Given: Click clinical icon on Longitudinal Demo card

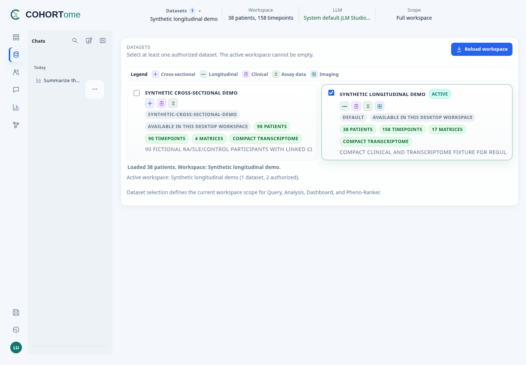Looking at the screenshot, I should pos(356,106).
